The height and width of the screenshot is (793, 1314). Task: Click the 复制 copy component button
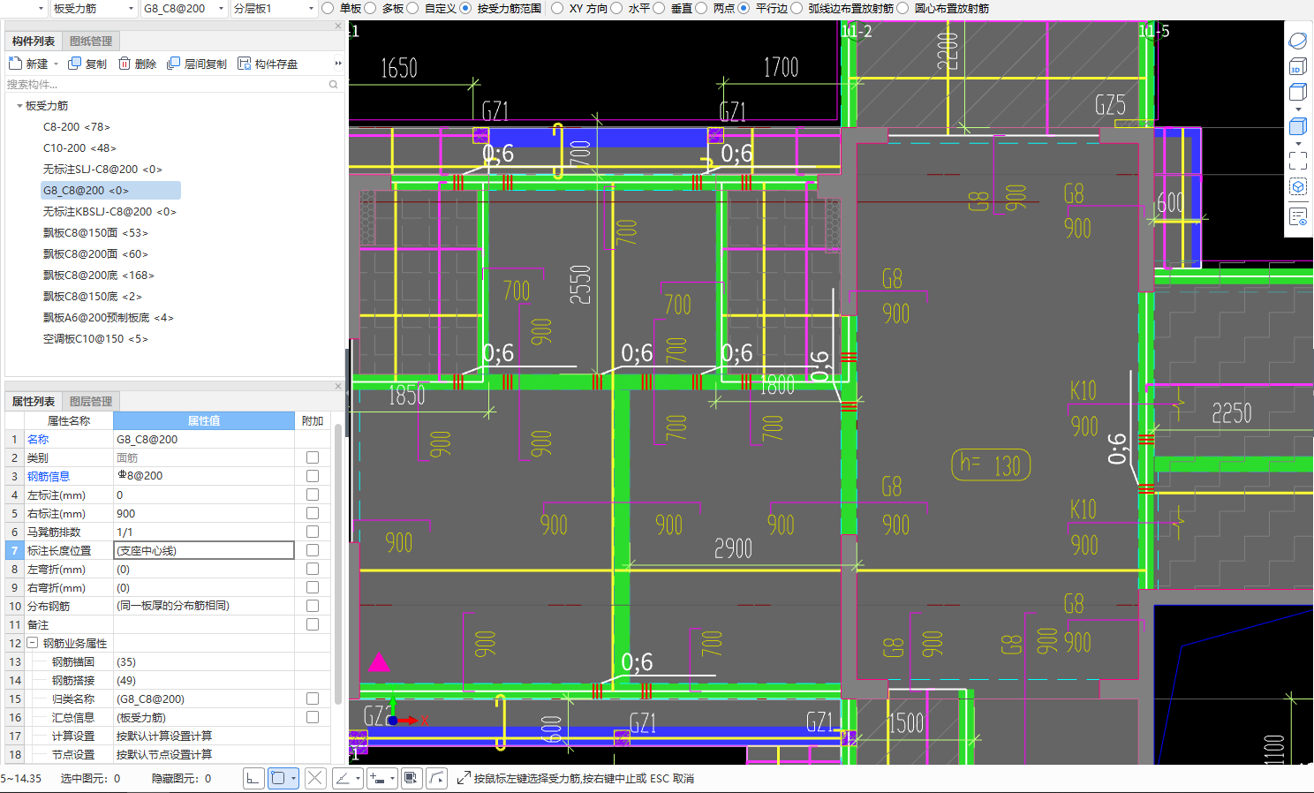[87, 64]
